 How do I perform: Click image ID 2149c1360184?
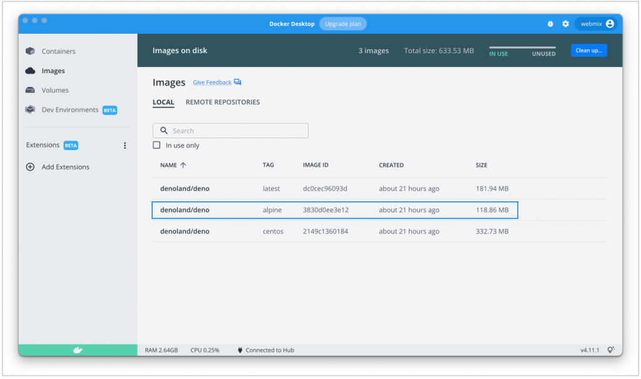[326, 231]
